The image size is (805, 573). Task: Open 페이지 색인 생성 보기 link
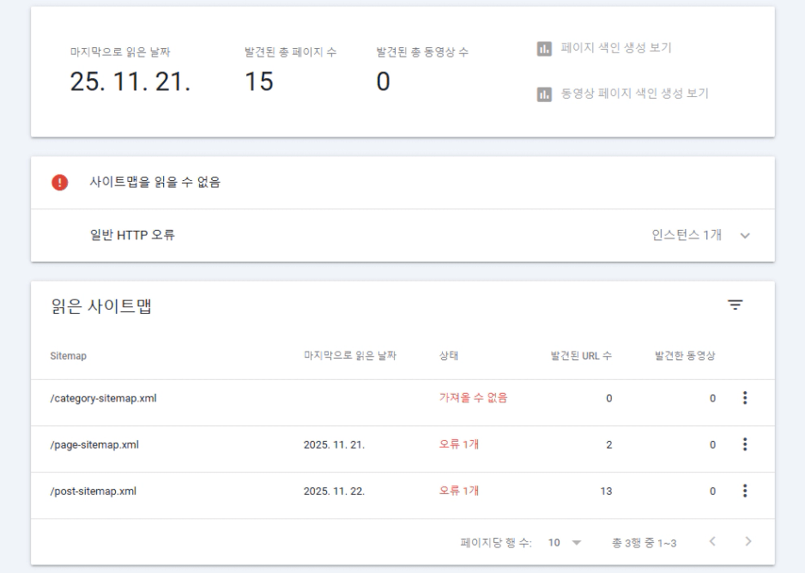(x=616, y=48)
